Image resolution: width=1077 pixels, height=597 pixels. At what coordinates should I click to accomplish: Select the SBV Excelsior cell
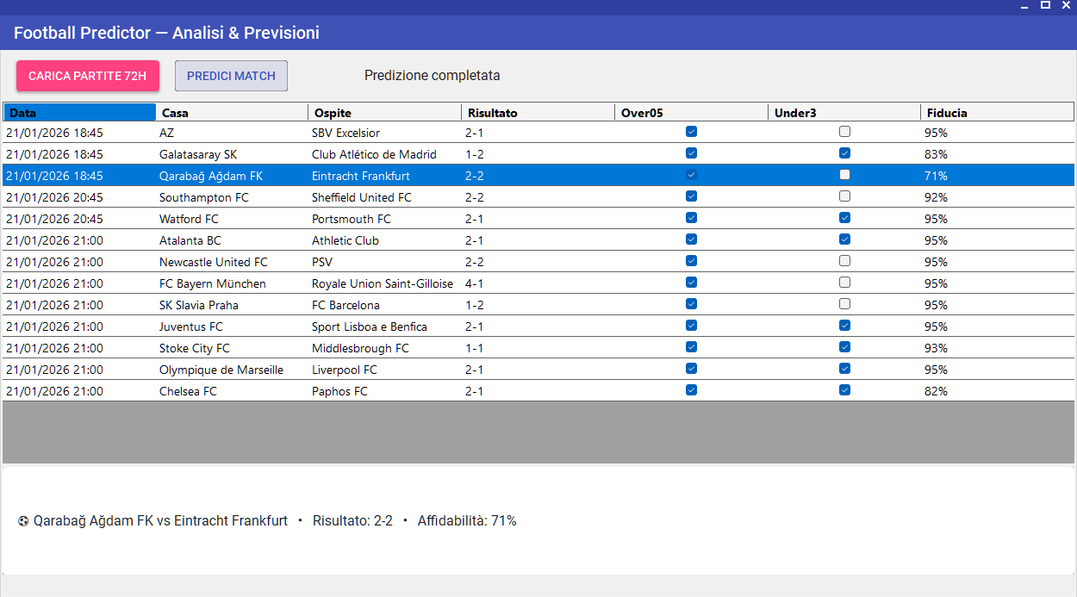384,133
